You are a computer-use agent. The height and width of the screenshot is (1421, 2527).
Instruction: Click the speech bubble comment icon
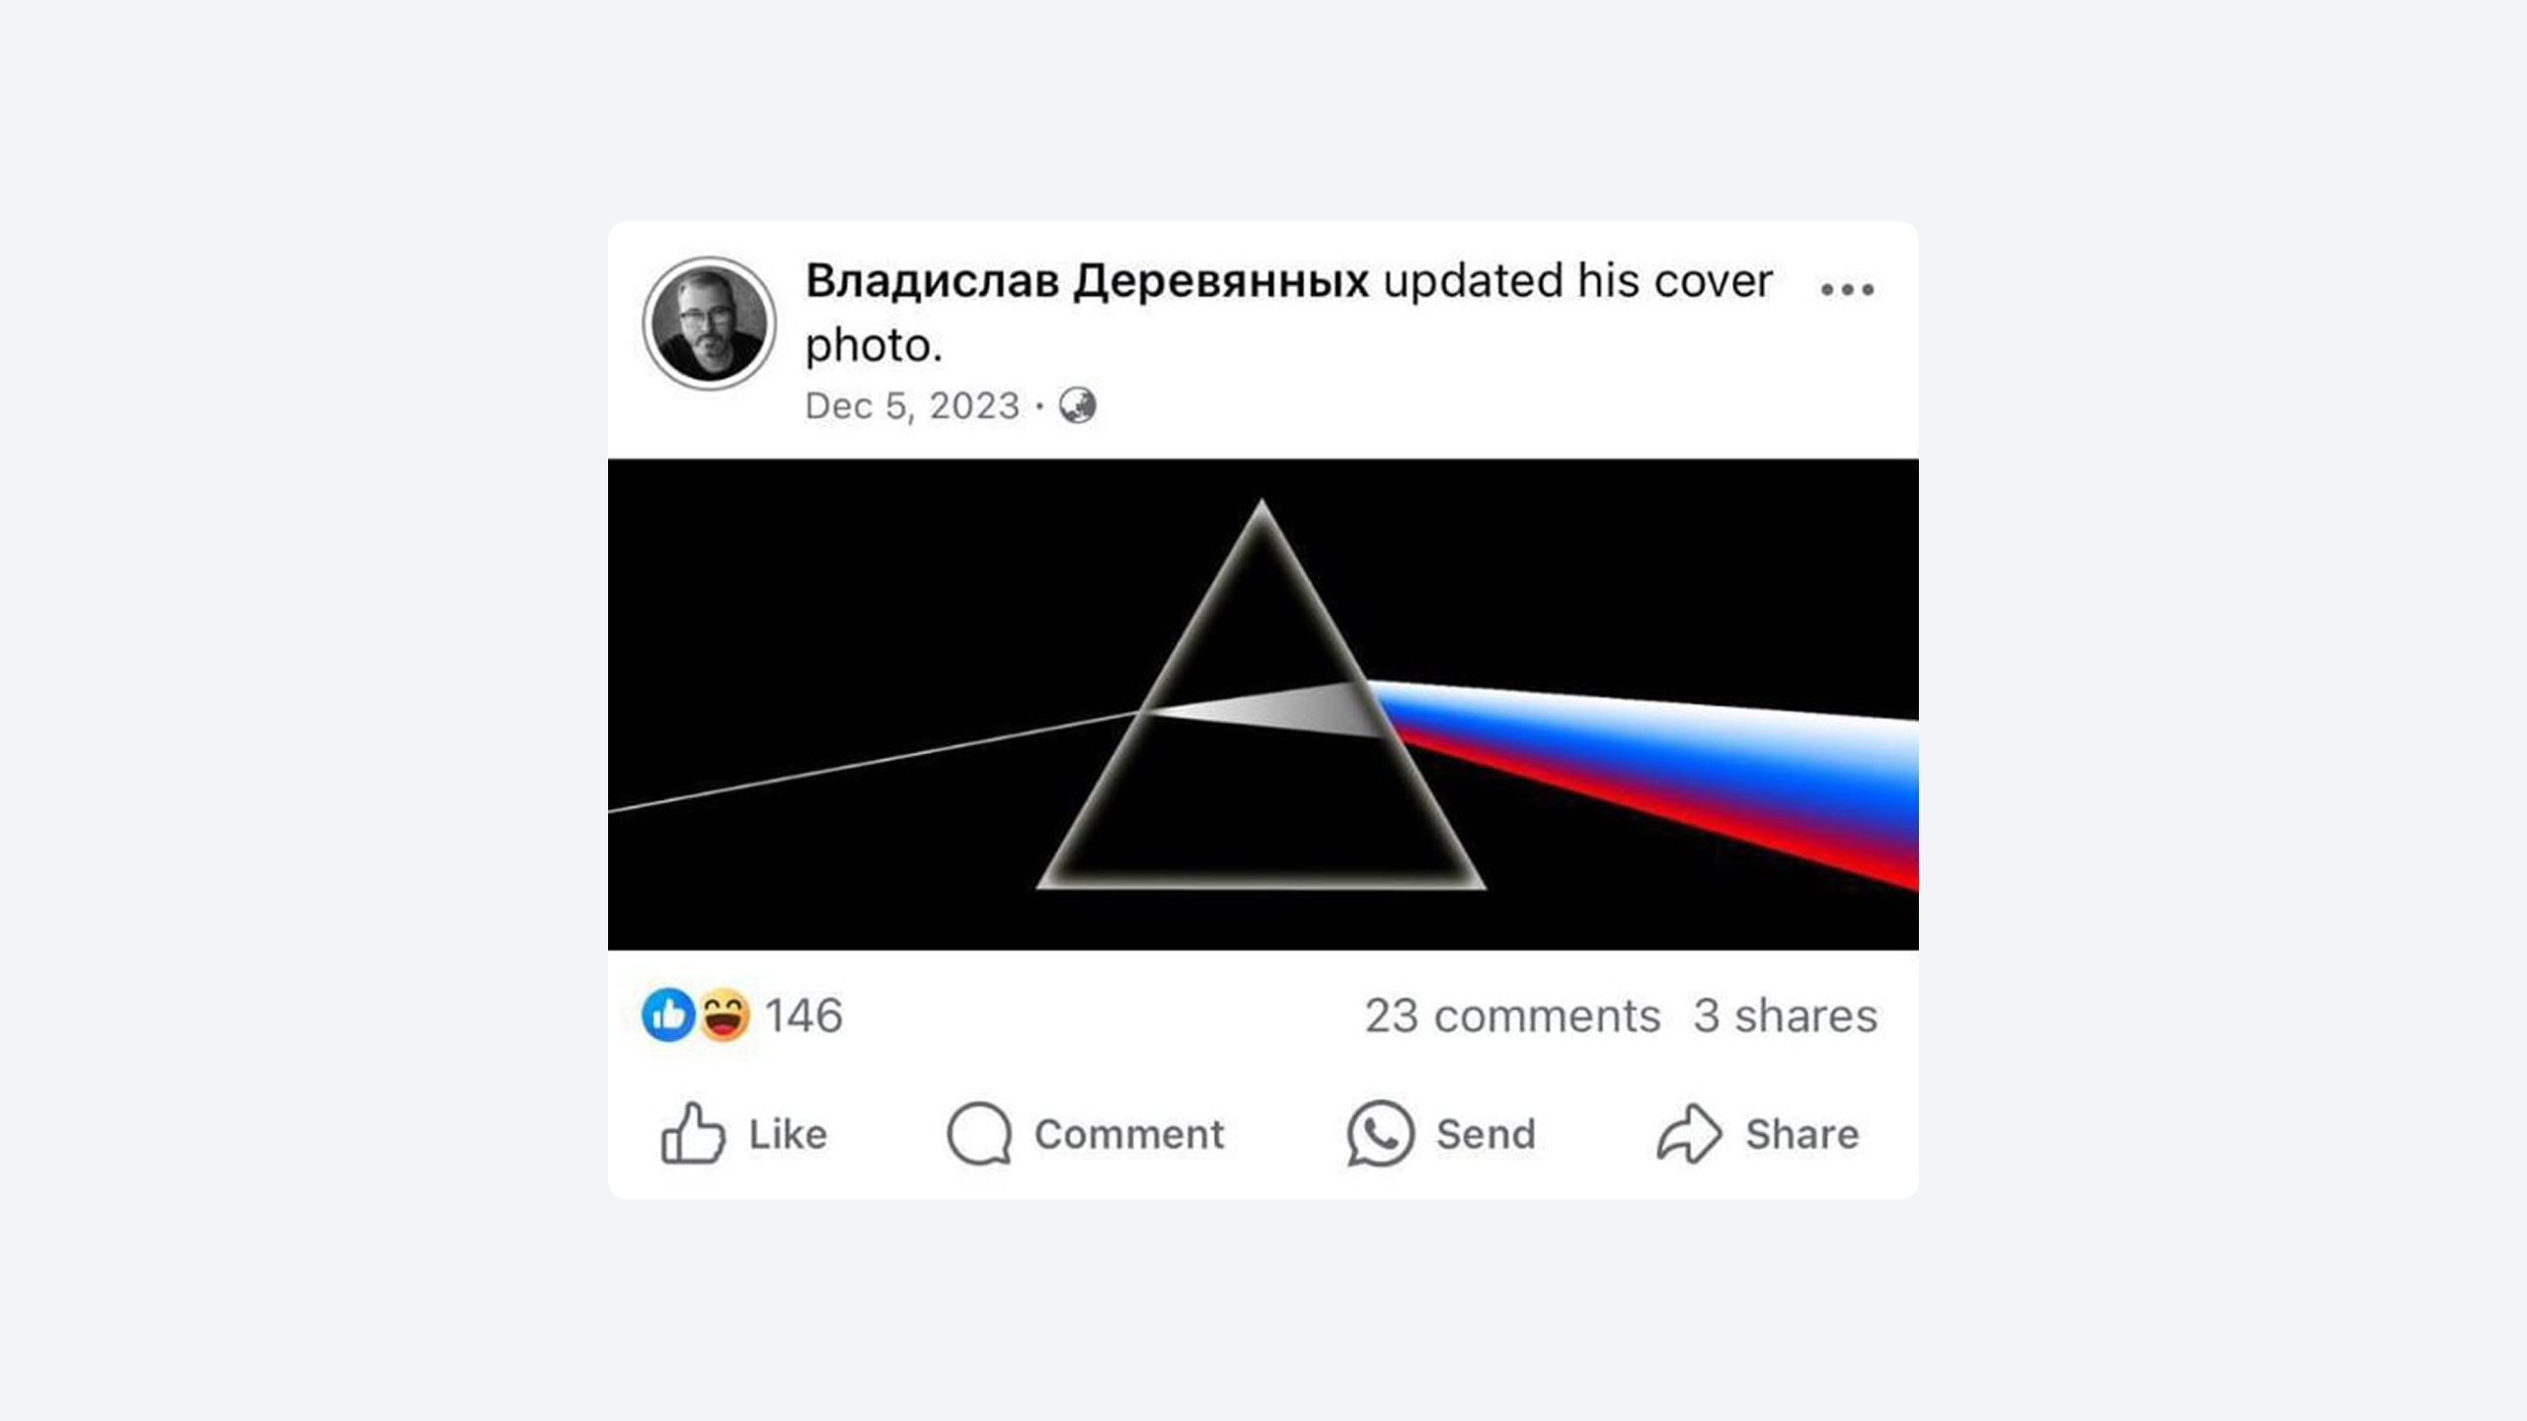point(979,1133)
